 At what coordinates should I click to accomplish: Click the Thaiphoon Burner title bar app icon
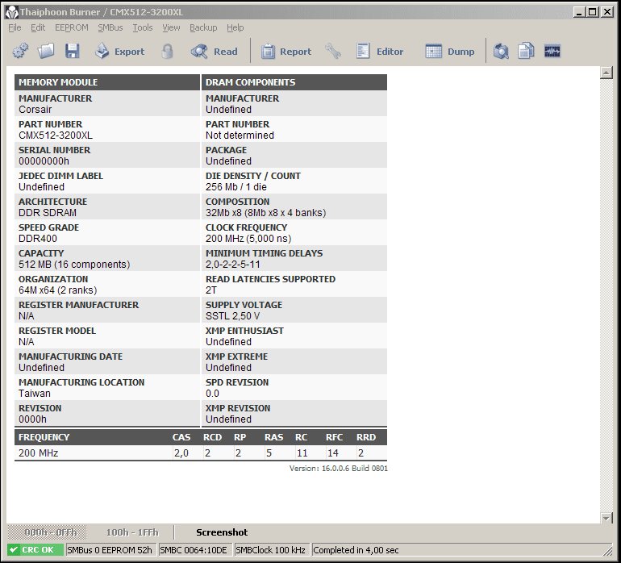point(12,12)
